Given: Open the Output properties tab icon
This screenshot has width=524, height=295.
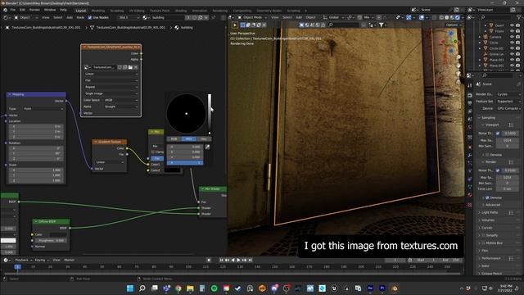Looking at the screenshot, I should tap(470, 103).
